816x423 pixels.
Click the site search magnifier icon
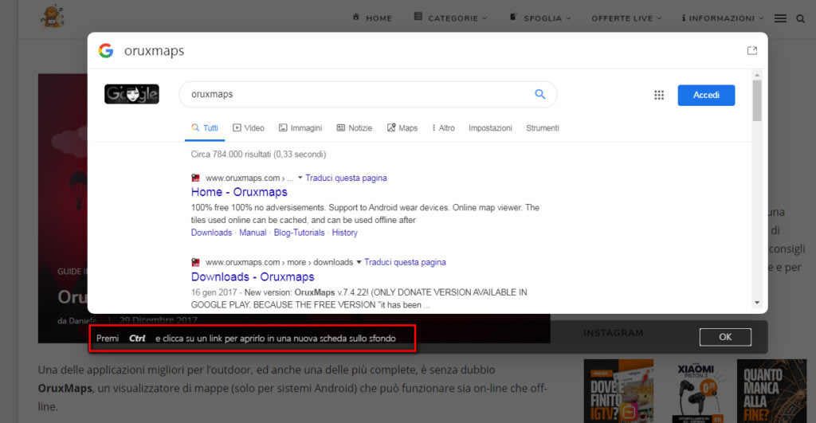click(x=800, y=19)
